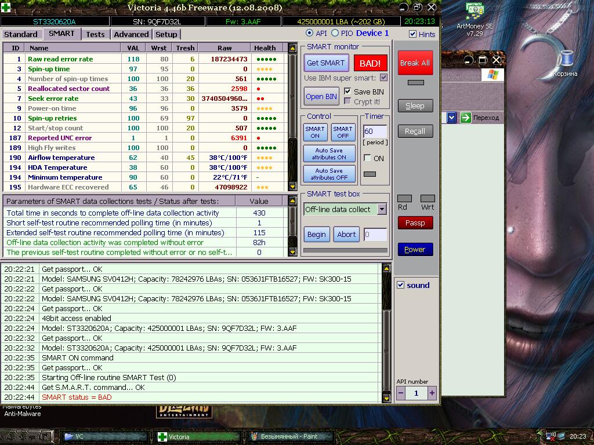Turn SMART ON in Control group
This screenshot has height=445, width=594.
pos(315,132)
